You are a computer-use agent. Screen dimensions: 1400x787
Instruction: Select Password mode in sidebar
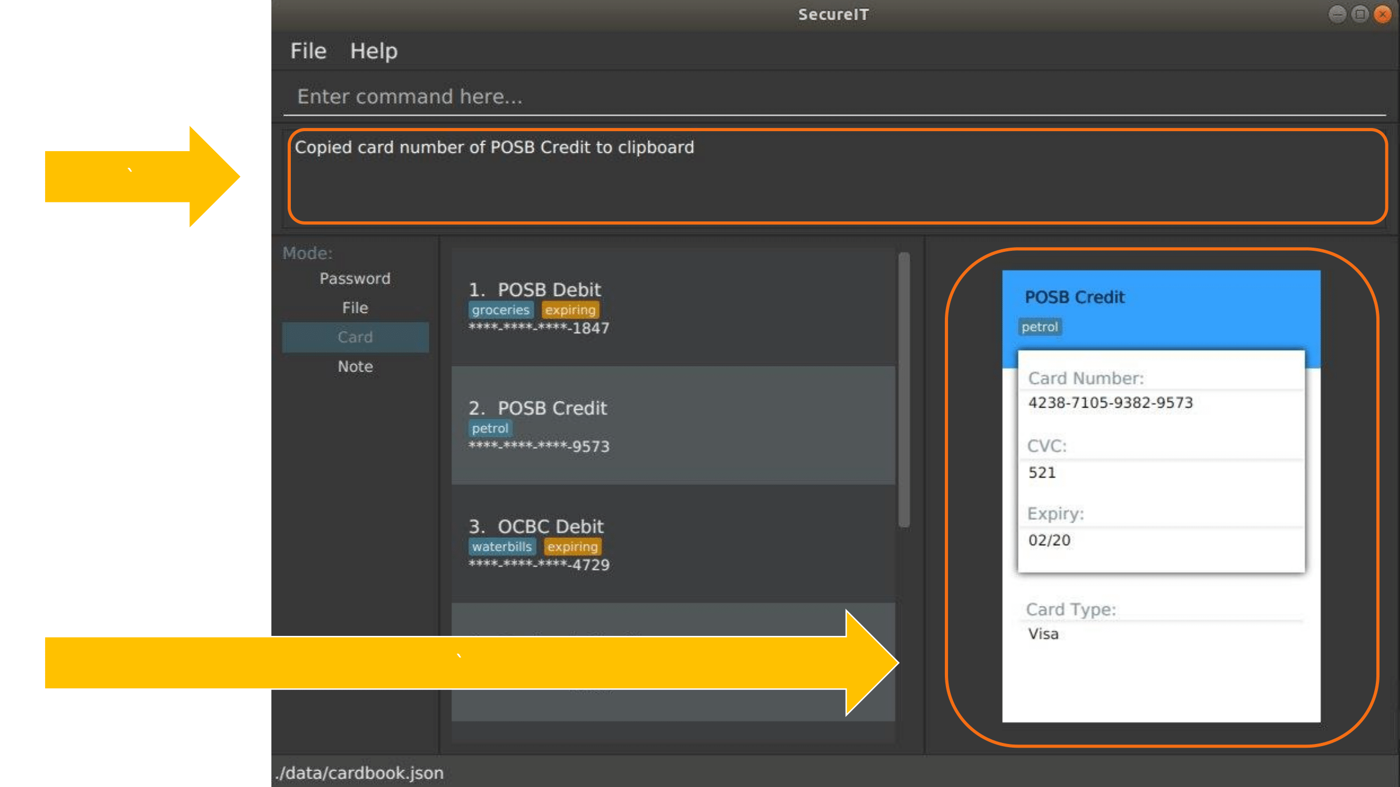[355, 278]
